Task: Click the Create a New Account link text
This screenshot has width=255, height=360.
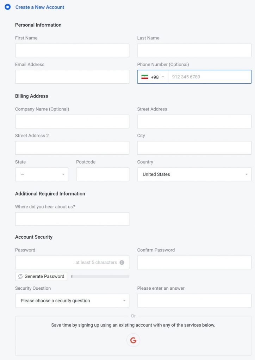Action: click(x=40, y=7)
